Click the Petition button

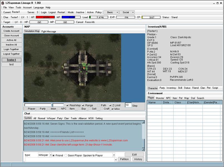click(125, 159)
